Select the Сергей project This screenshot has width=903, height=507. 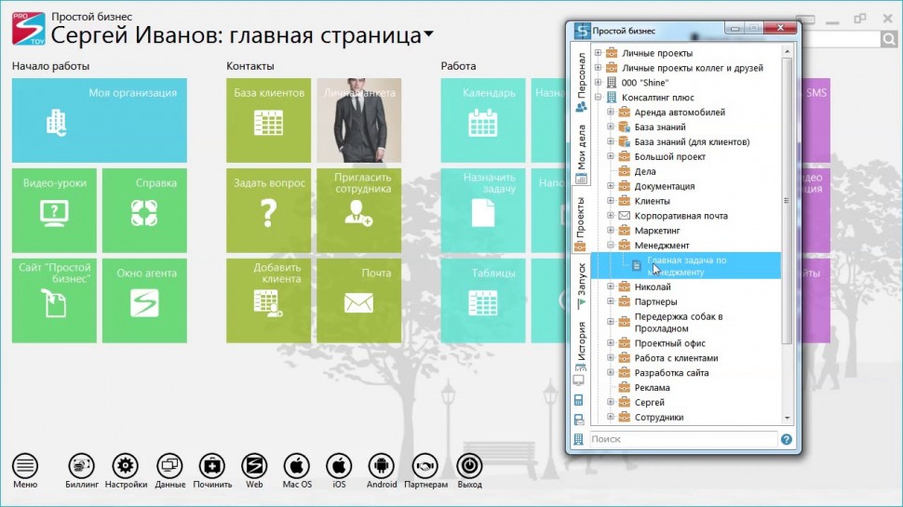coord(649,402)
